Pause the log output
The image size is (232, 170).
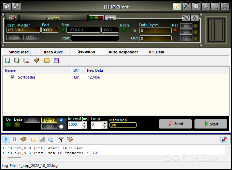click(x=14, y=139)
